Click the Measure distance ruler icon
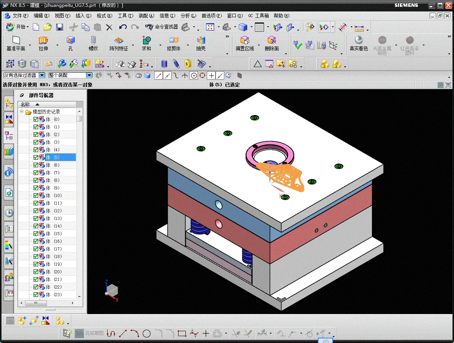Viewport: 454px width, 343px height. coord(359,28)
